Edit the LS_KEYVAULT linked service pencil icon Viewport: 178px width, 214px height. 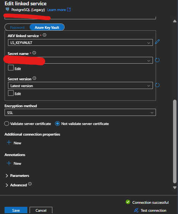(x=158, y=42)
